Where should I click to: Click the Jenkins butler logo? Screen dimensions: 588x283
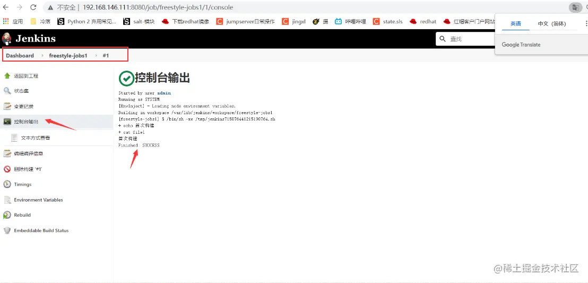[6, 39]
